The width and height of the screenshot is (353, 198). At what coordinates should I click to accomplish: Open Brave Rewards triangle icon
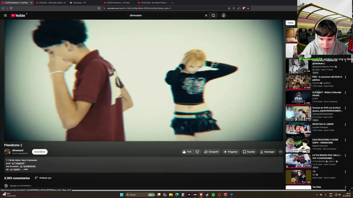[248, 8]
